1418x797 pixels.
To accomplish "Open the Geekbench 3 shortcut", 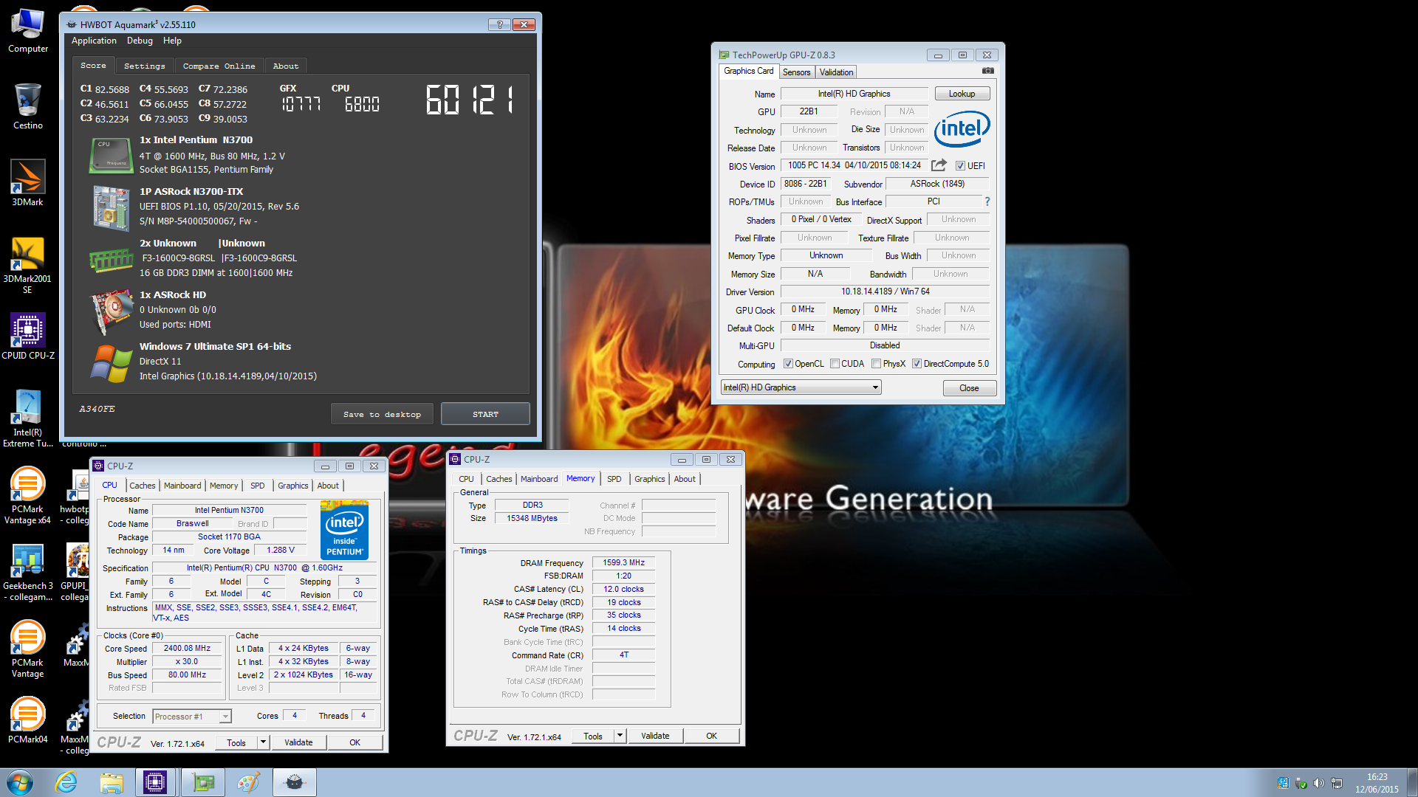I will [x=27, y=573].
